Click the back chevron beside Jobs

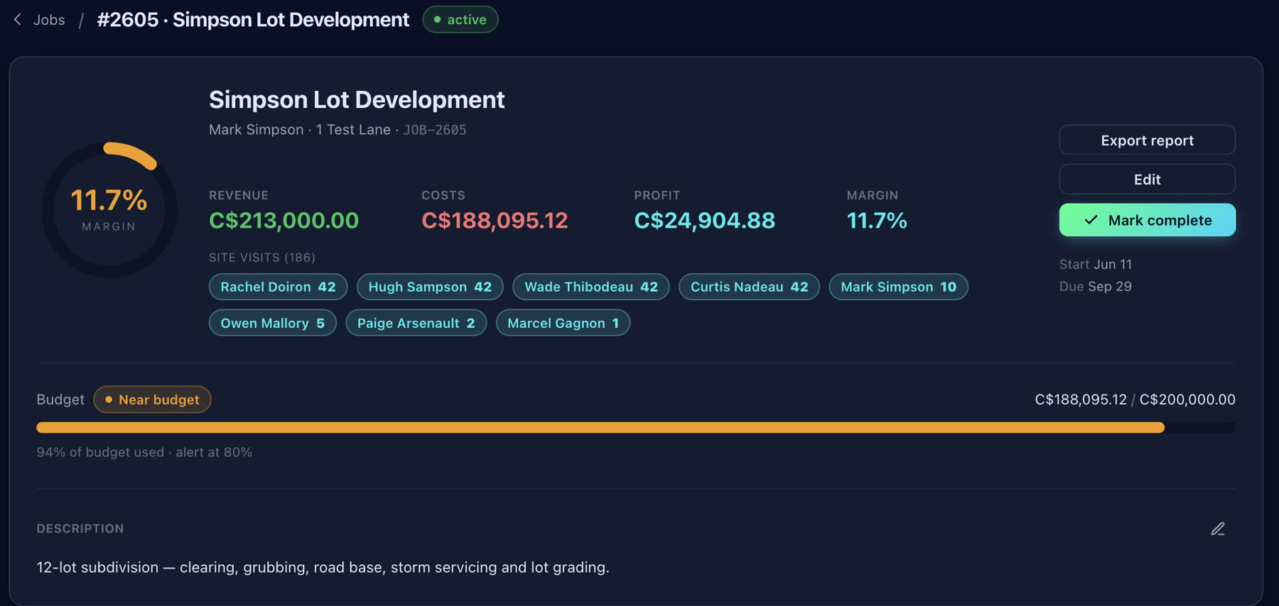click(18, 20)
